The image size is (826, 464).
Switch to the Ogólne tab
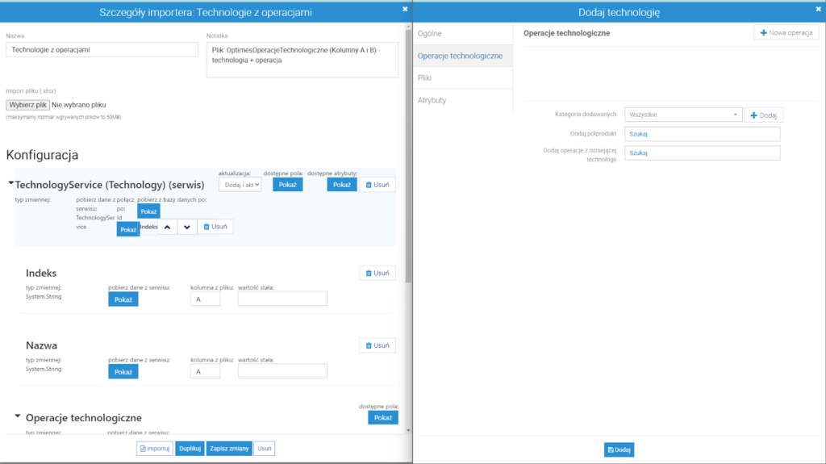[x=462, y=33]
